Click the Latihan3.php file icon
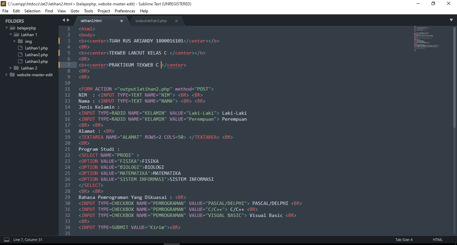 pos(21,62)
